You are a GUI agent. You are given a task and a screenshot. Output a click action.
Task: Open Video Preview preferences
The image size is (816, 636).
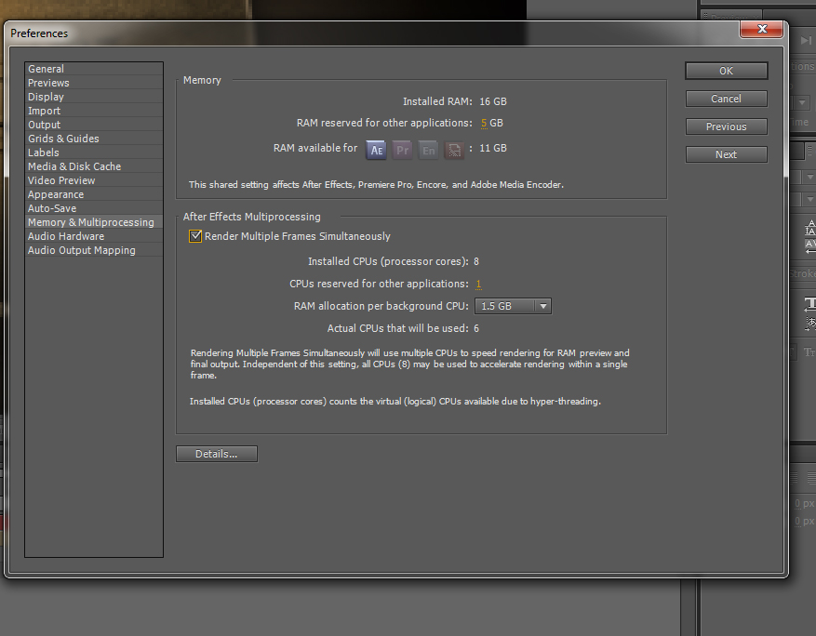(94, 180)
